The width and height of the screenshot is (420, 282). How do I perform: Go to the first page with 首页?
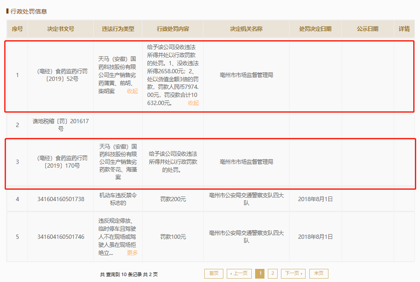214,274
